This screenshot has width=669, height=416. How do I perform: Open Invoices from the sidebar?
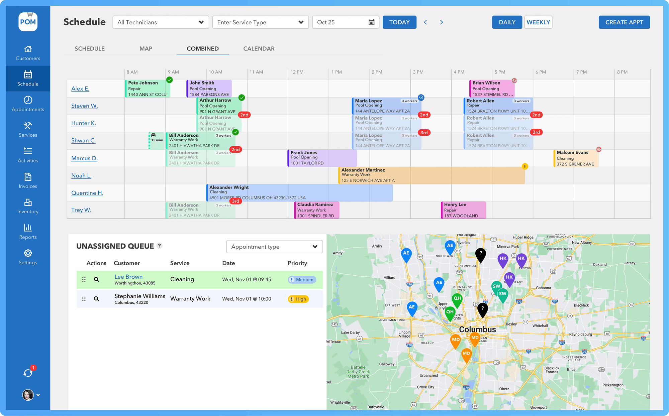point(28,180)
